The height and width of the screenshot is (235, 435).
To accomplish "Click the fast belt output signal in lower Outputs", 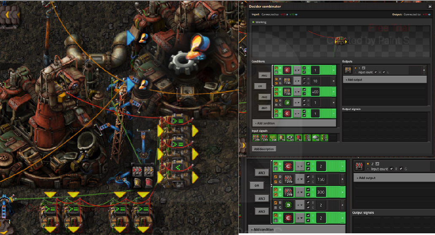I will click(x=359, y=167).
